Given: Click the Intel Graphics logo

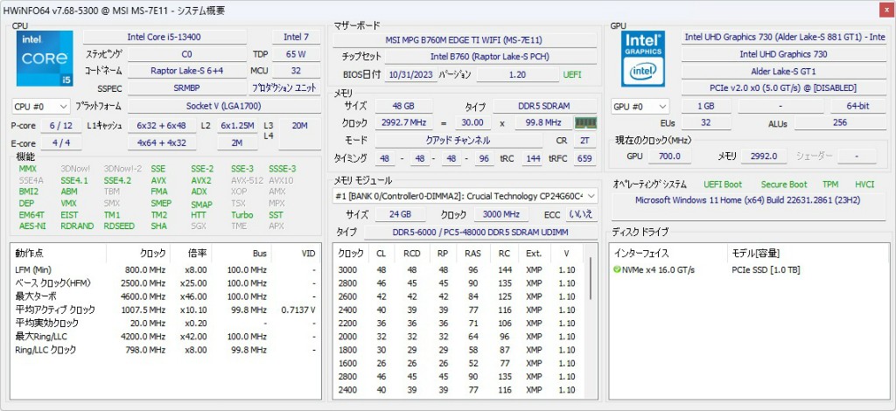Looking at the screenshot, I should point(643,59).
